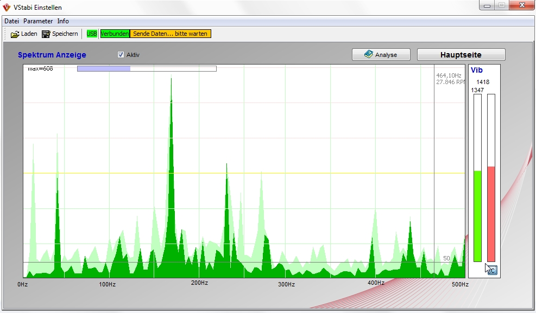Click the green vibration level bar
The height and width of the screenshot is (313, 536).
(477, 216)
